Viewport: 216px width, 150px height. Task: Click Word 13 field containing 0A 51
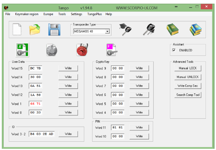tap(35, 86)
